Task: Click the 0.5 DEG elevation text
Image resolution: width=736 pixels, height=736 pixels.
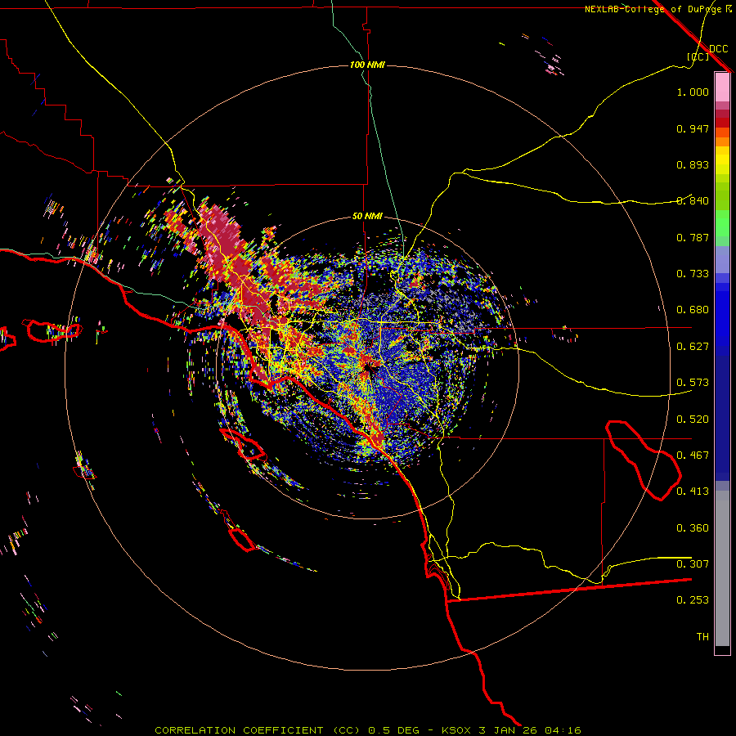Action: pyautogui.click(x=393, y=730)
